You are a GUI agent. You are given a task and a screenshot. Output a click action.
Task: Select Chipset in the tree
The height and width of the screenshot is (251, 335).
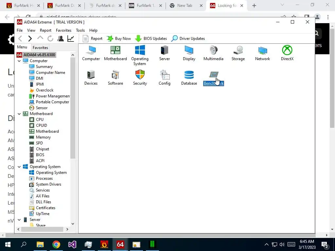click(39, 149)
